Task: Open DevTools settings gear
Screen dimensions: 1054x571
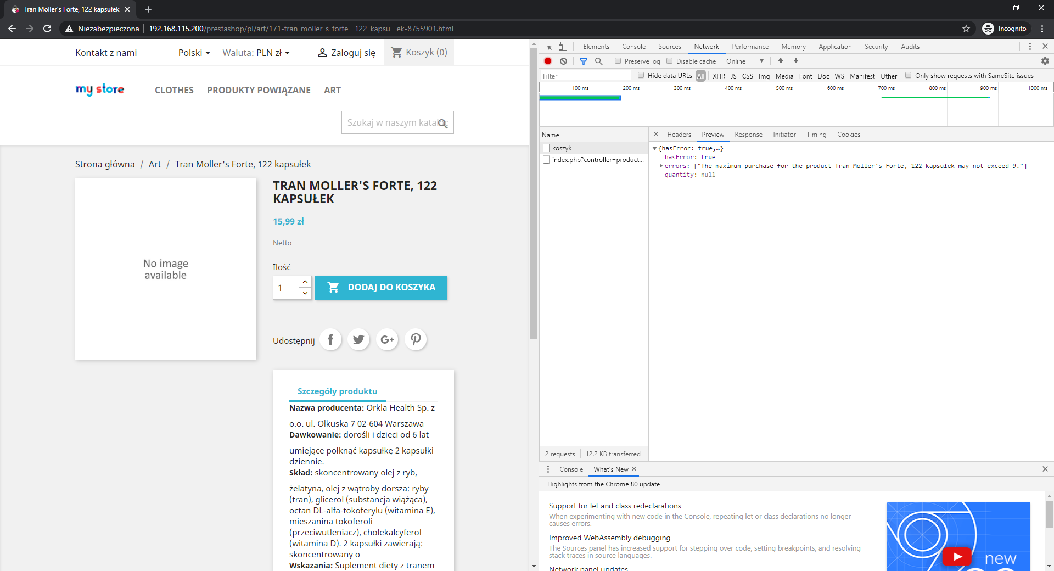Action: [1045, 61]
